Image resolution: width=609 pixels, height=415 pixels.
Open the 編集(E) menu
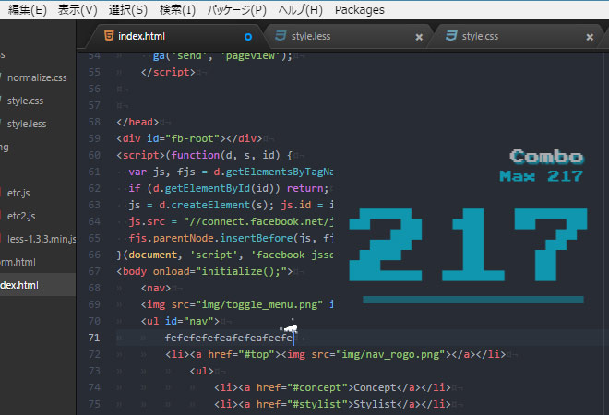click(27, 10)
